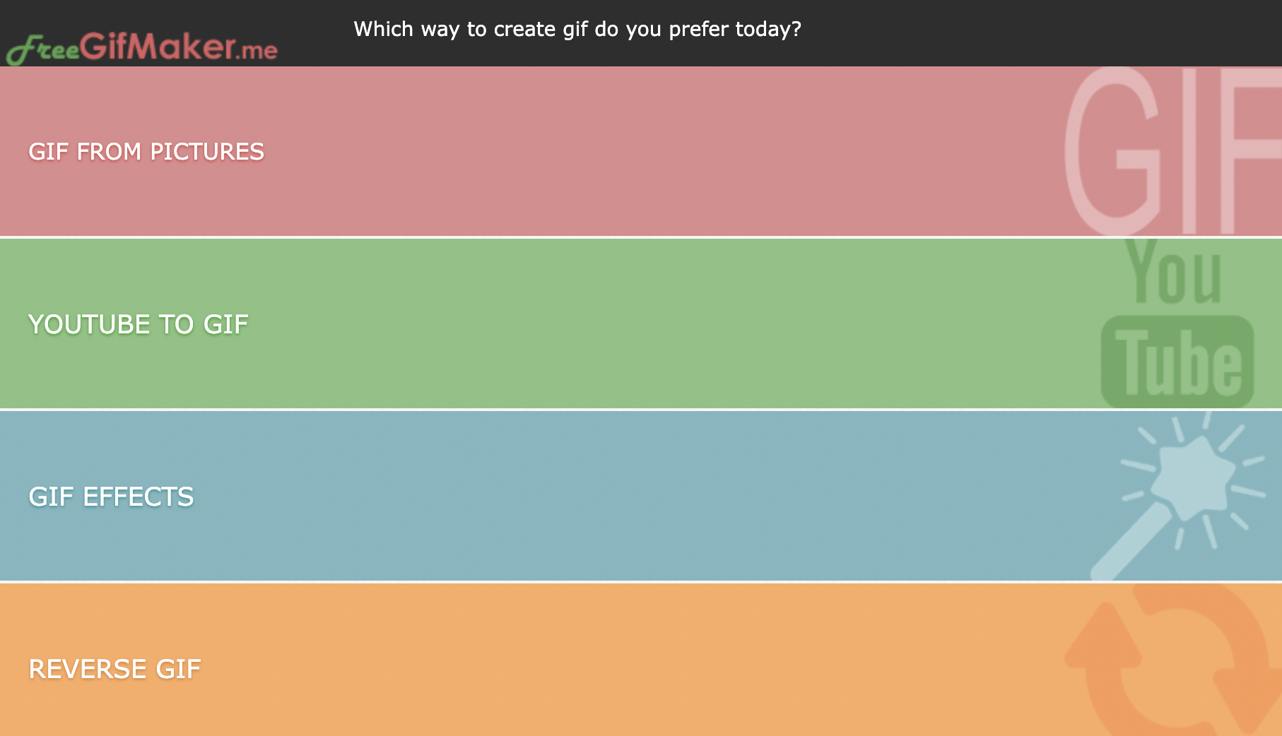Click the red "GifMaker" logo text
Viewport: 1282px width, 736px height.
[157, 47]
